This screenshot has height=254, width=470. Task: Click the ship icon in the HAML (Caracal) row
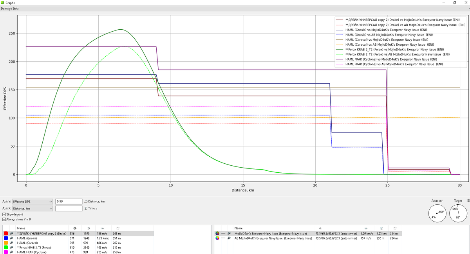click(12, 243)
